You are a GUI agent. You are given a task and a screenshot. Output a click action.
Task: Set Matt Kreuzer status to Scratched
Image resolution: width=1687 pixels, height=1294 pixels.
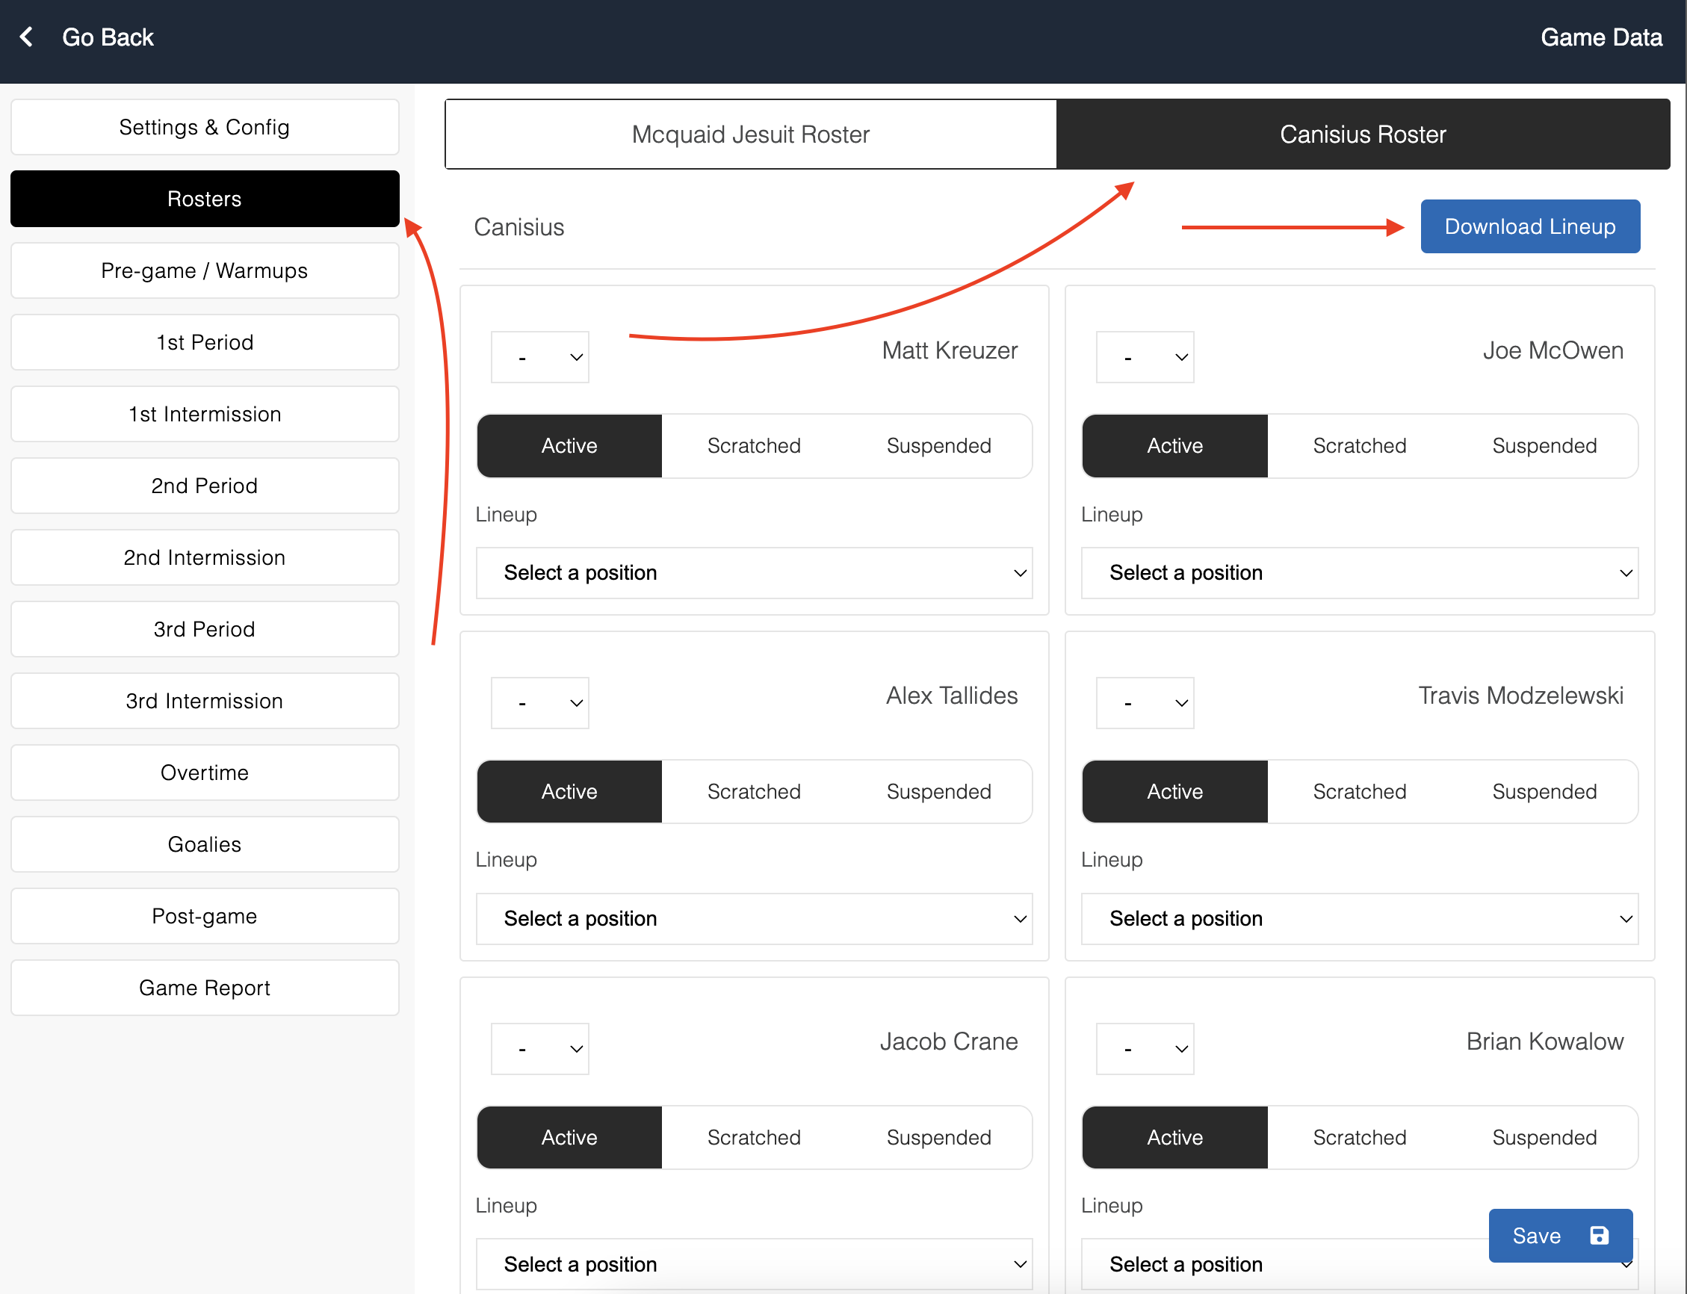point(753,446)
